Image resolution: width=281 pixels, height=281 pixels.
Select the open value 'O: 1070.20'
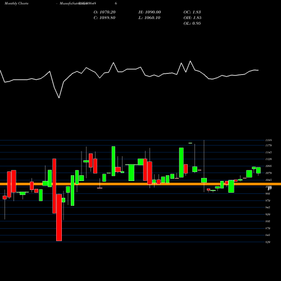coord(105,12)
